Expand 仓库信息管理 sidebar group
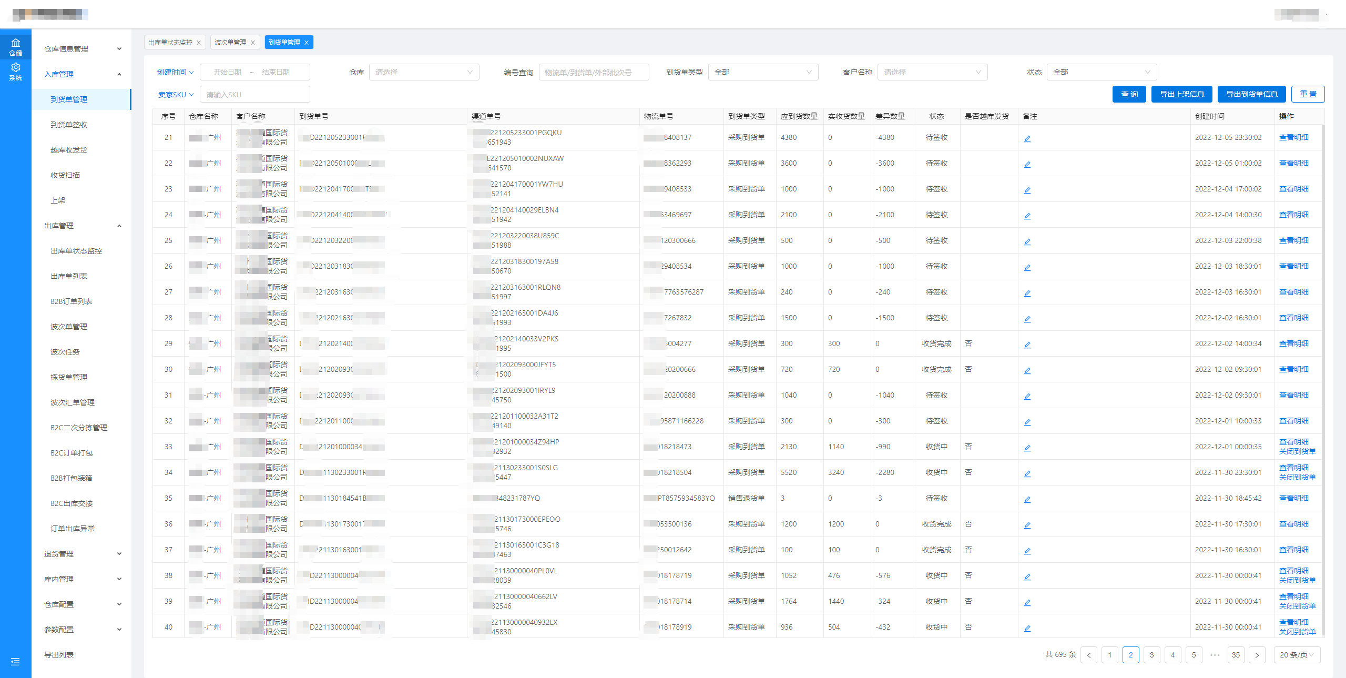The height and width of the screenshot is (678, 1346). click(x=81, y=49)
